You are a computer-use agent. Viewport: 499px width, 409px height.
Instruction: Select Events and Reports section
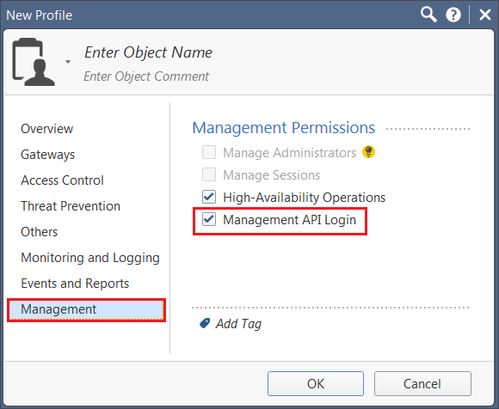[x=75, y=284]
